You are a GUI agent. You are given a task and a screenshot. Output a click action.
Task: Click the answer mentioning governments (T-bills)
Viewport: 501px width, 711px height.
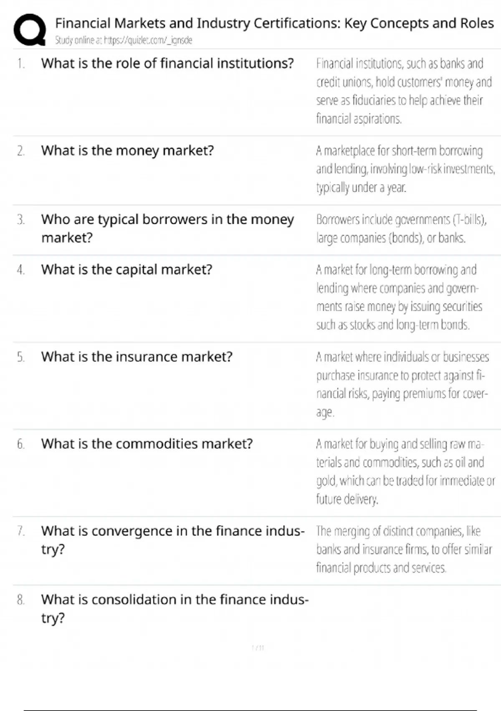tap(401, 229)
